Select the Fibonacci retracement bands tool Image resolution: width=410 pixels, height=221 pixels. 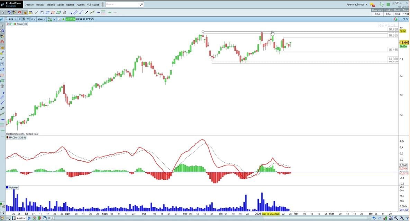coord(103,12)
